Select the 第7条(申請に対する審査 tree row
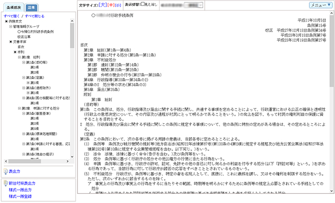Viewport: 335px width, 203px height. (x=48, y=144)
